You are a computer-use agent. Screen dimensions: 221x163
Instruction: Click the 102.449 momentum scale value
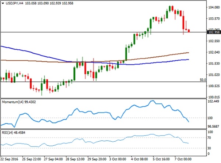click(213, 101)
